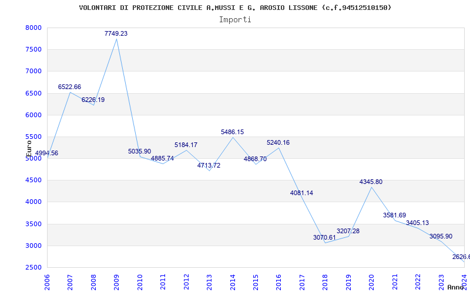Select the 2017 year axis label

point(302,282)
